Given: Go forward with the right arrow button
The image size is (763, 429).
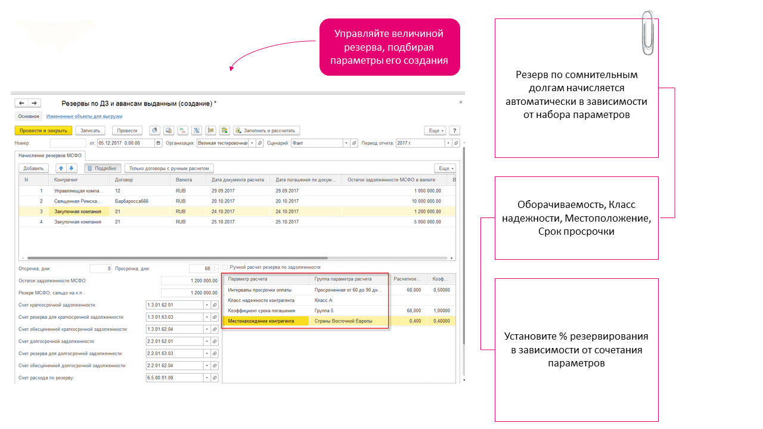Looking at the screenshot, I should tap(35, 103).
